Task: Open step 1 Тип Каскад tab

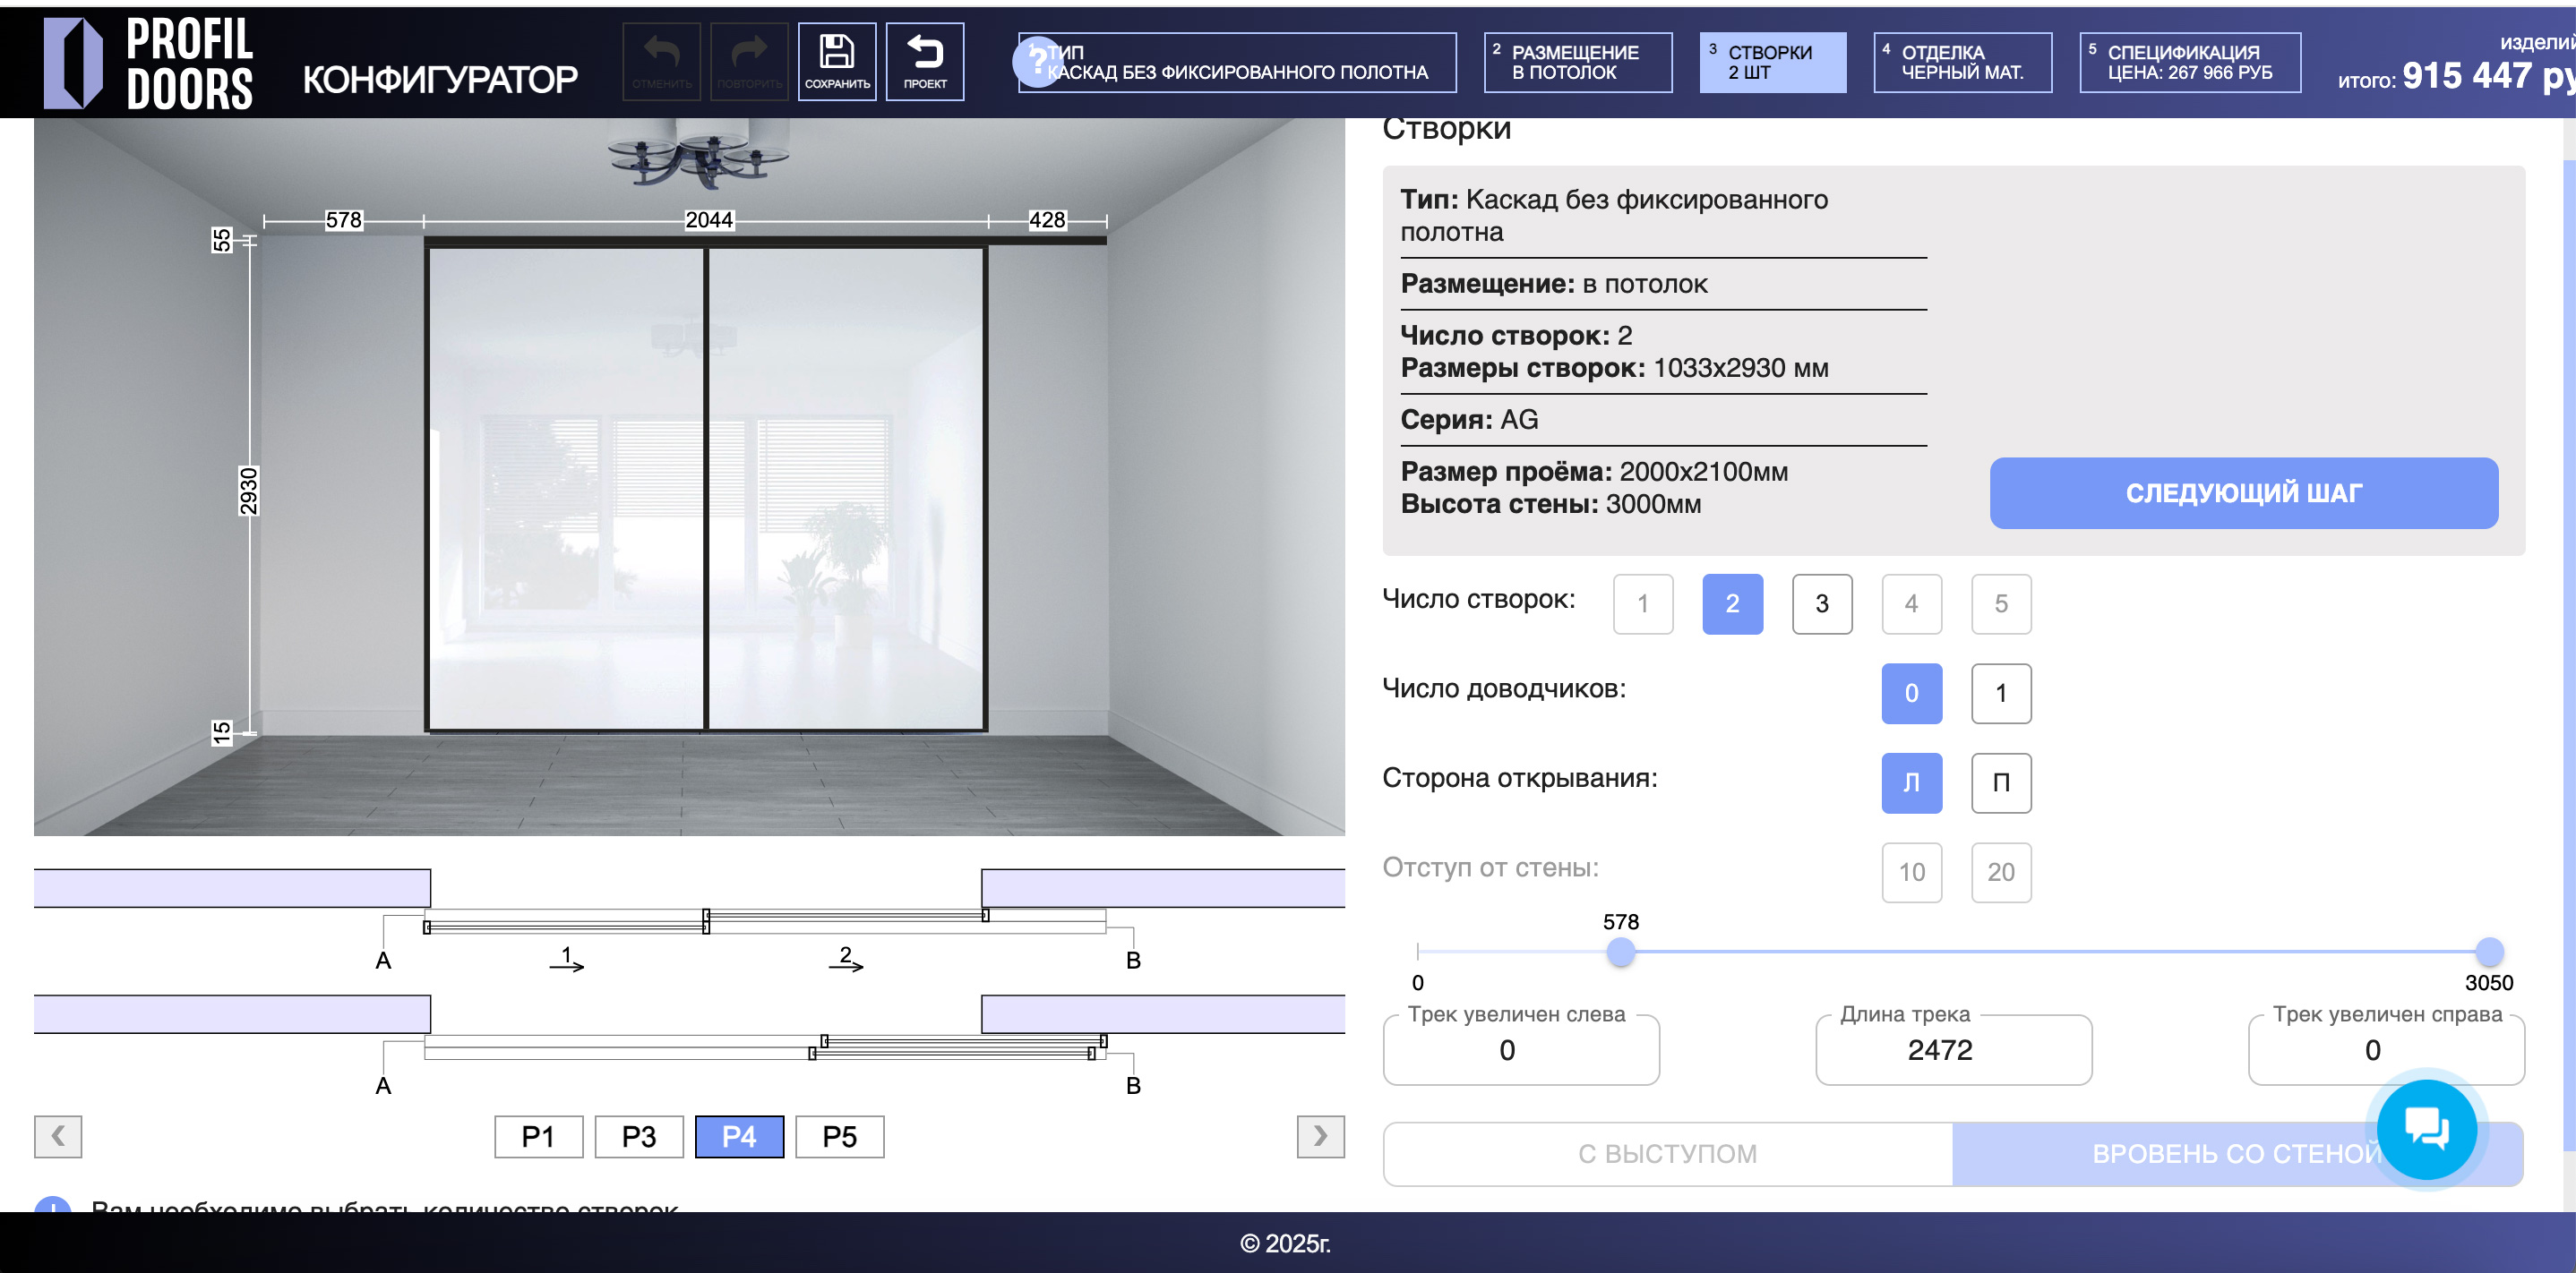Action: tap(1237, 62)
